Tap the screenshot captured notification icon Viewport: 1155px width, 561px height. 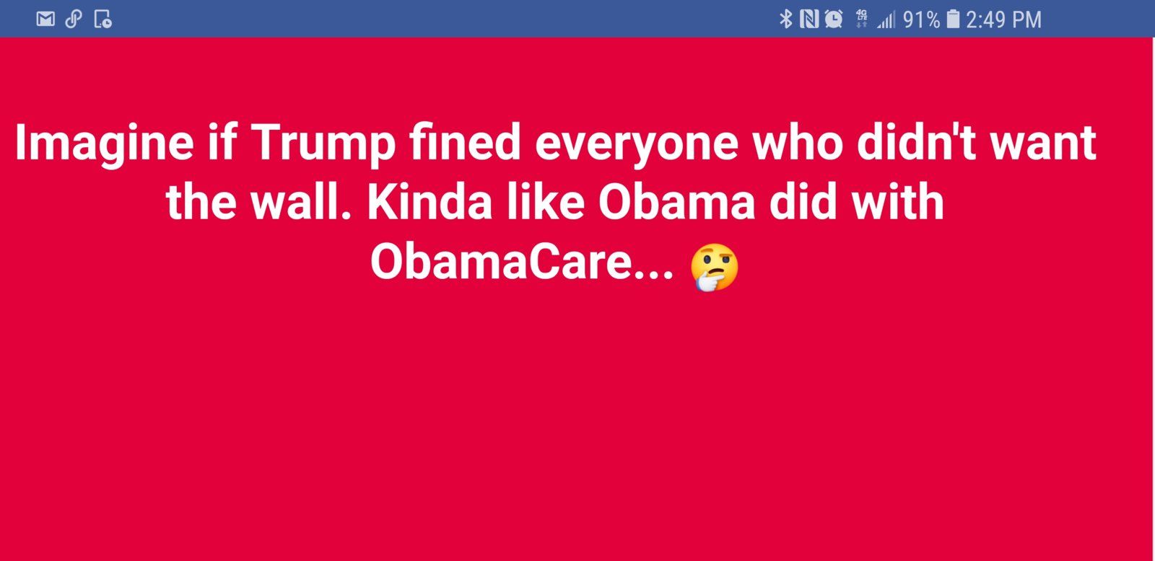[103, 19]
